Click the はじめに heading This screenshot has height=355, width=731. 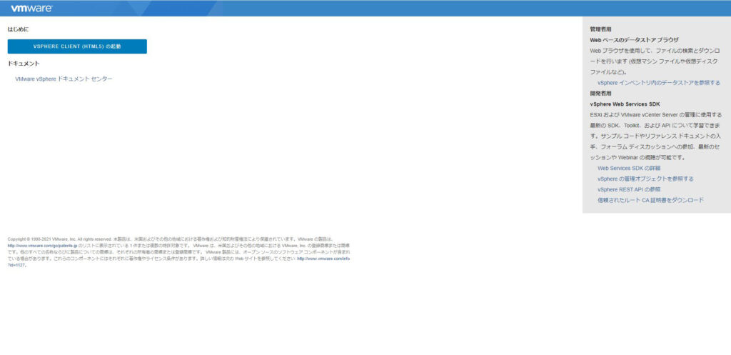(x=18, y=29)
